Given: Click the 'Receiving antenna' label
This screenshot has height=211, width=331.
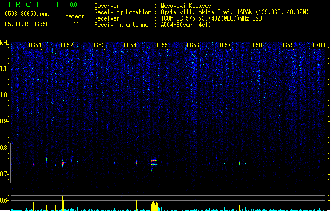Looking at the screenshot, I should [121, 25].
